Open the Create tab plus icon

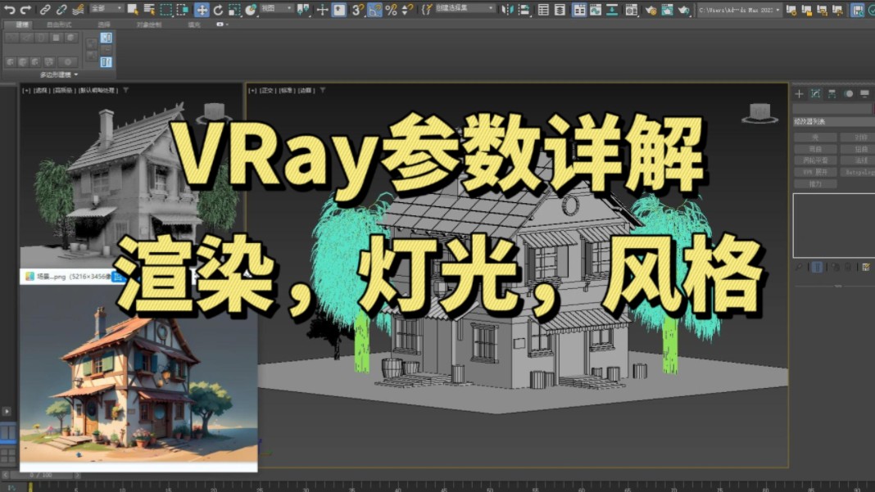799,93
